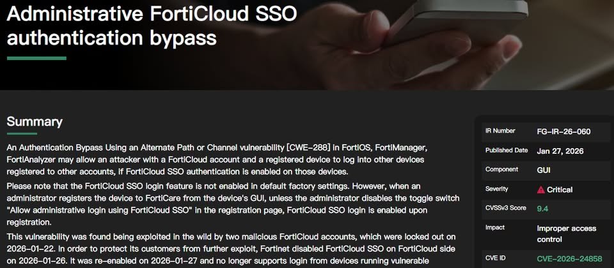The image size is (614, 268).
Task: Click the green underline beneath the page title
Action: tap(36, 59)
